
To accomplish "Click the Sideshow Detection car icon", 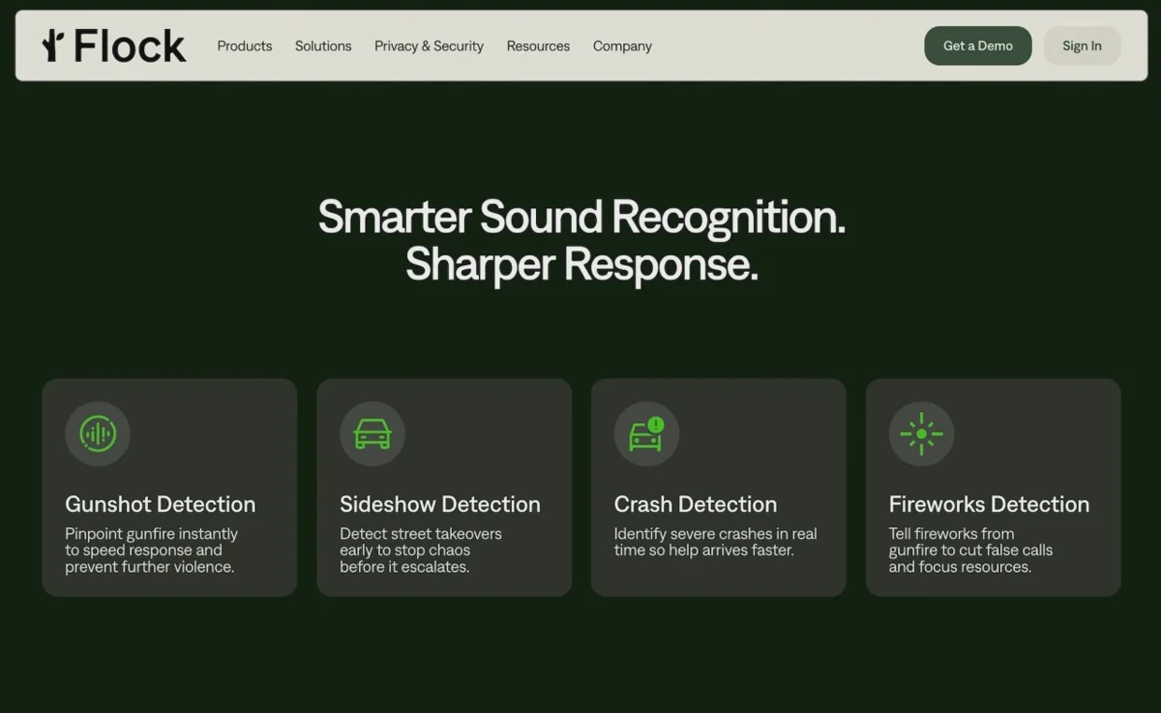I will (x=372, y=434).
